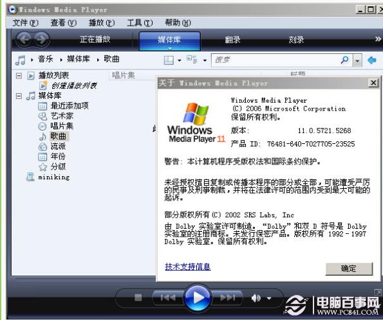Open the 播放(P) menu
Image resolution: width=383 pixels, height=320 pixels.
tap(102, 23)
